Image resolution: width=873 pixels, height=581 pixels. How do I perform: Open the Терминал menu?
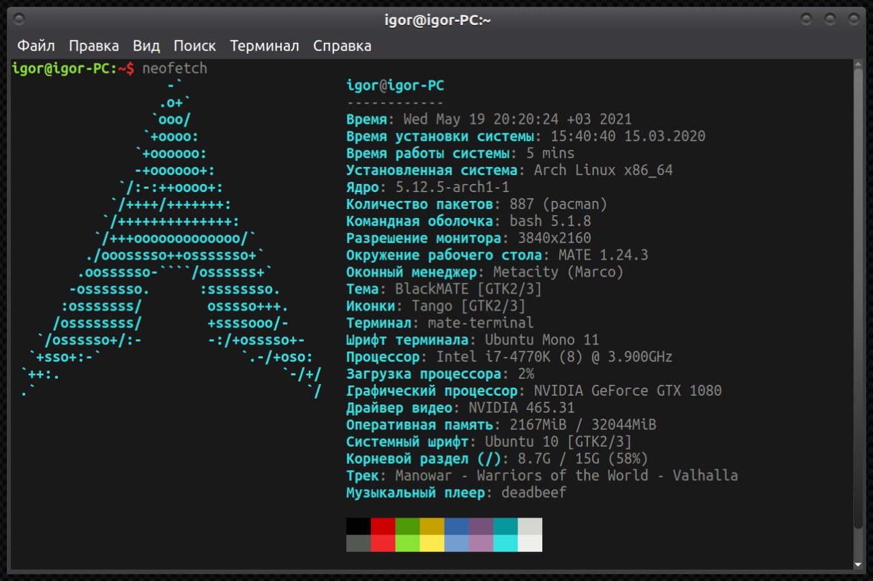(265, 46)
